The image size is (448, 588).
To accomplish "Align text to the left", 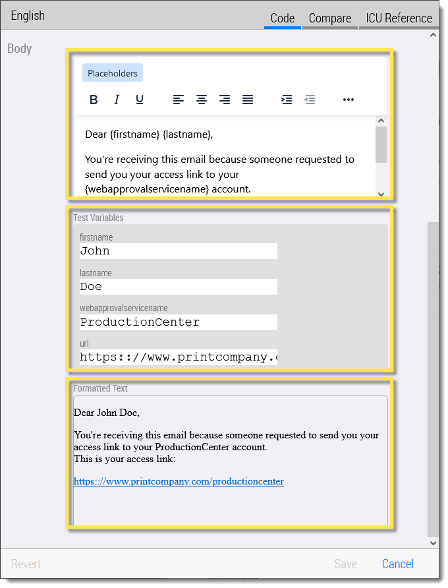I will tap(179, 100).
